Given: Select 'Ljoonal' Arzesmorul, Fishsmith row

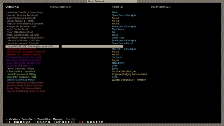Looking at the screenshot, I should (22, 43).
